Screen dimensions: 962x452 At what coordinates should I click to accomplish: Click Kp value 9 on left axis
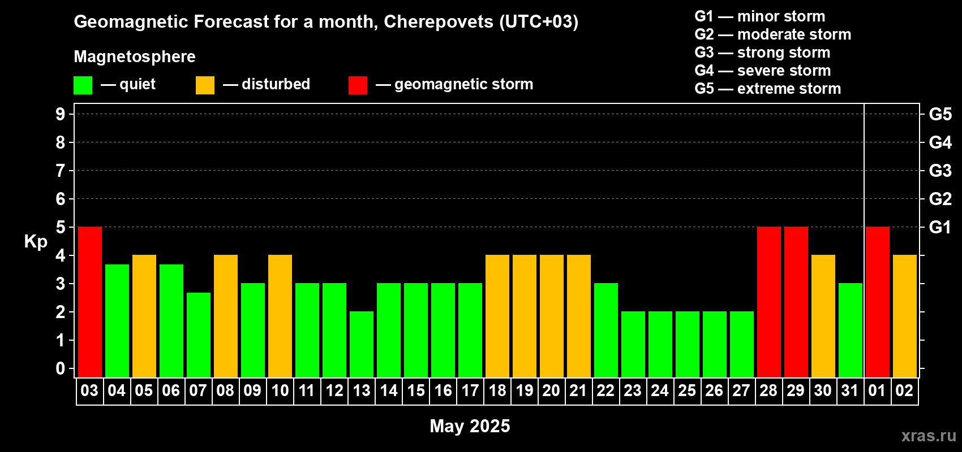point(60,114)
